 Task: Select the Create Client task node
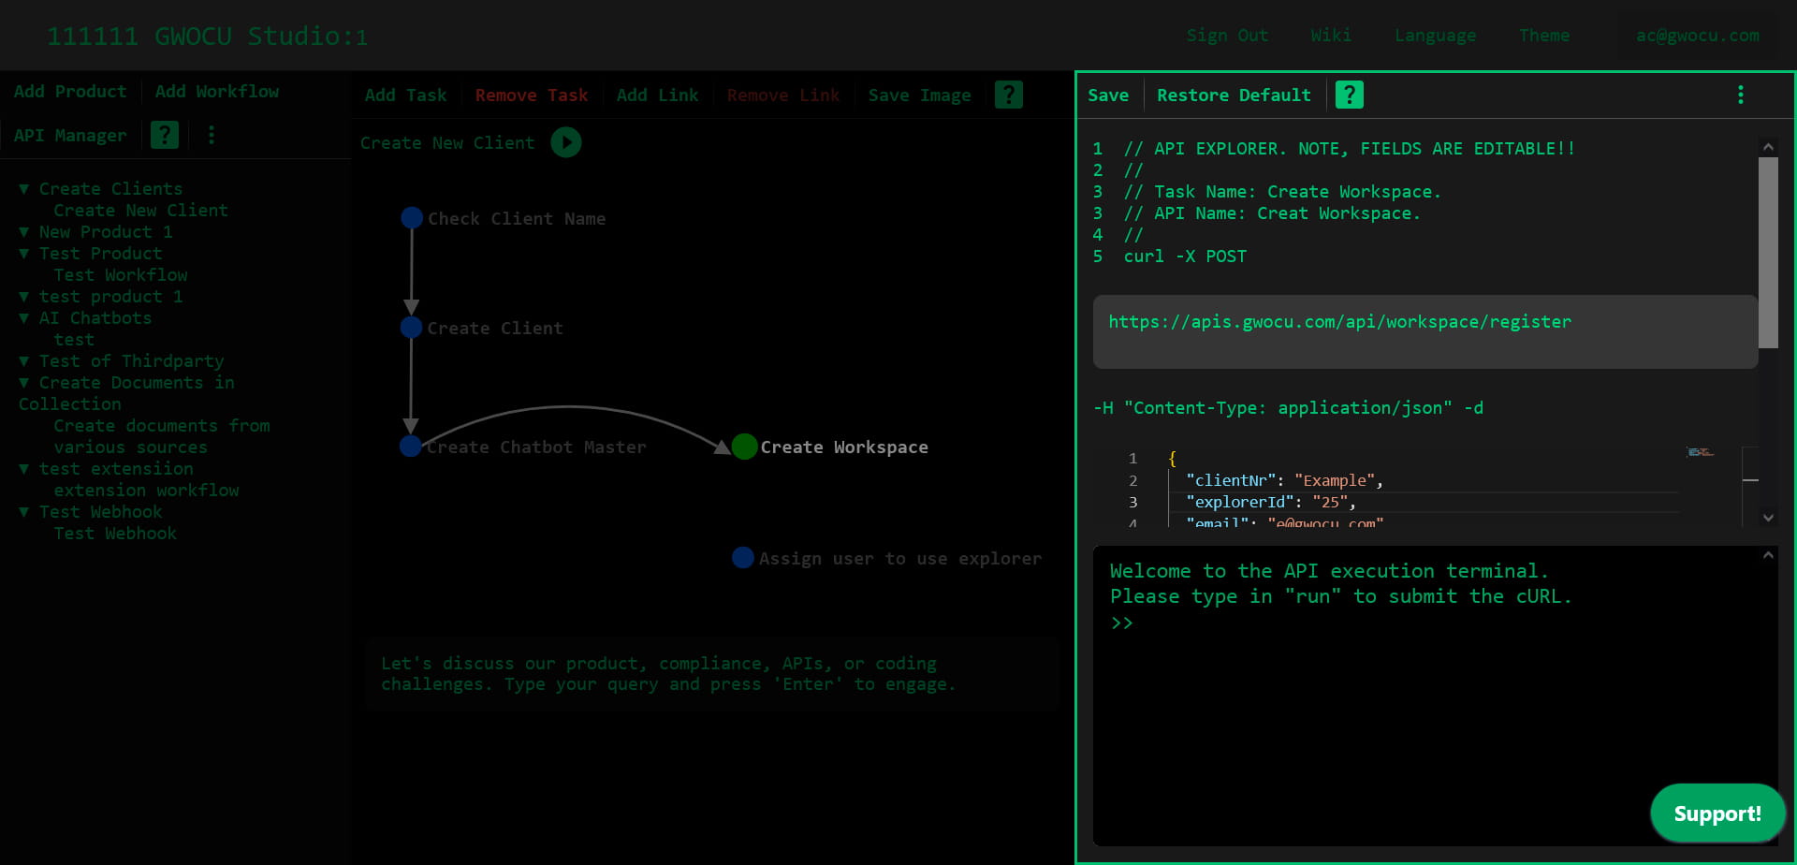coord(412,328)
